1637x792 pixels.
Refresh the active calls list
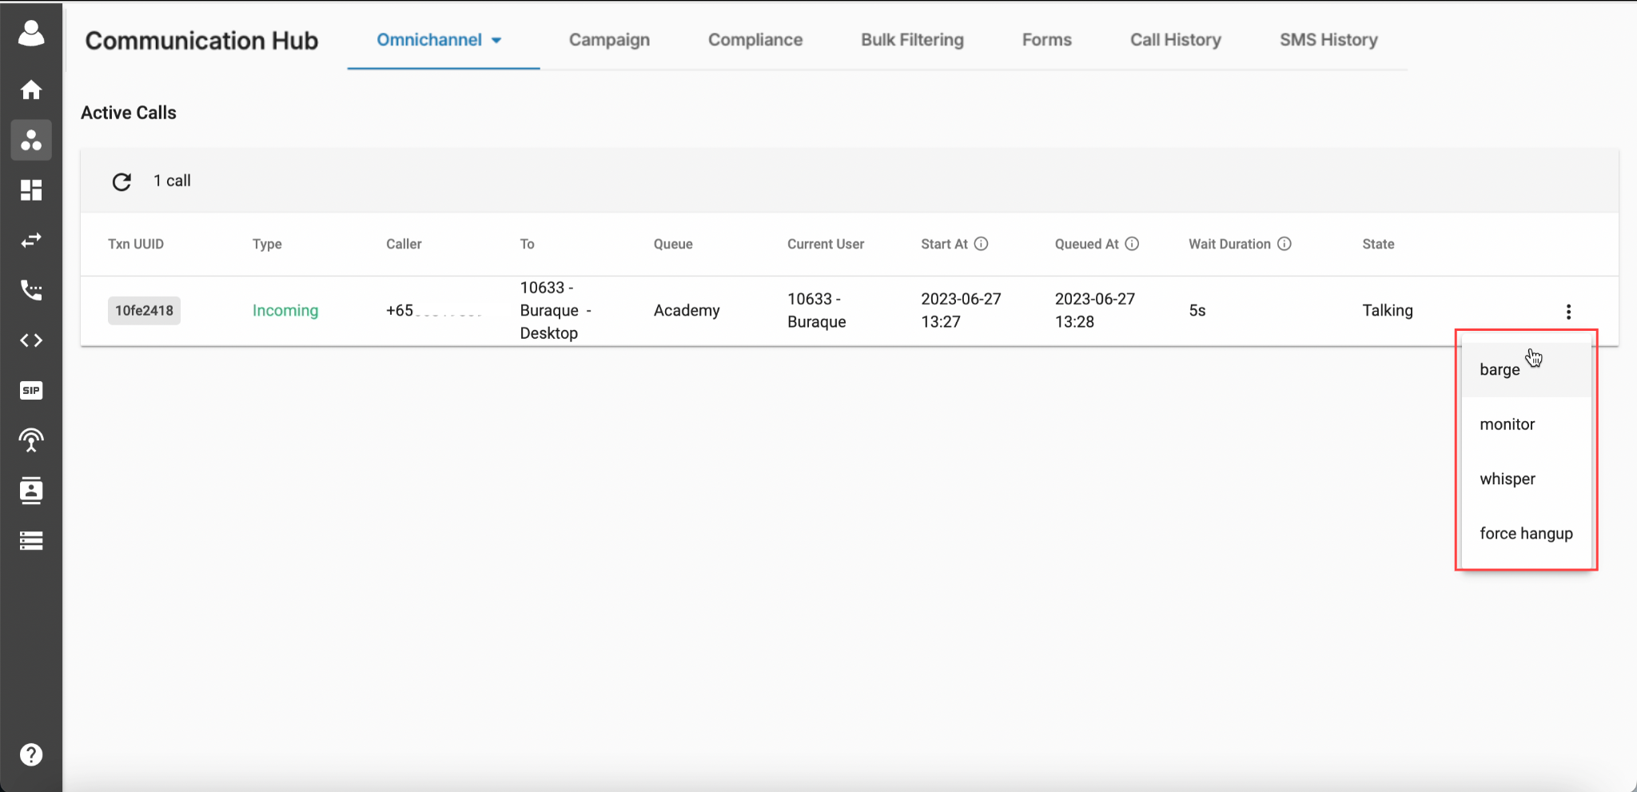(121, 181)
